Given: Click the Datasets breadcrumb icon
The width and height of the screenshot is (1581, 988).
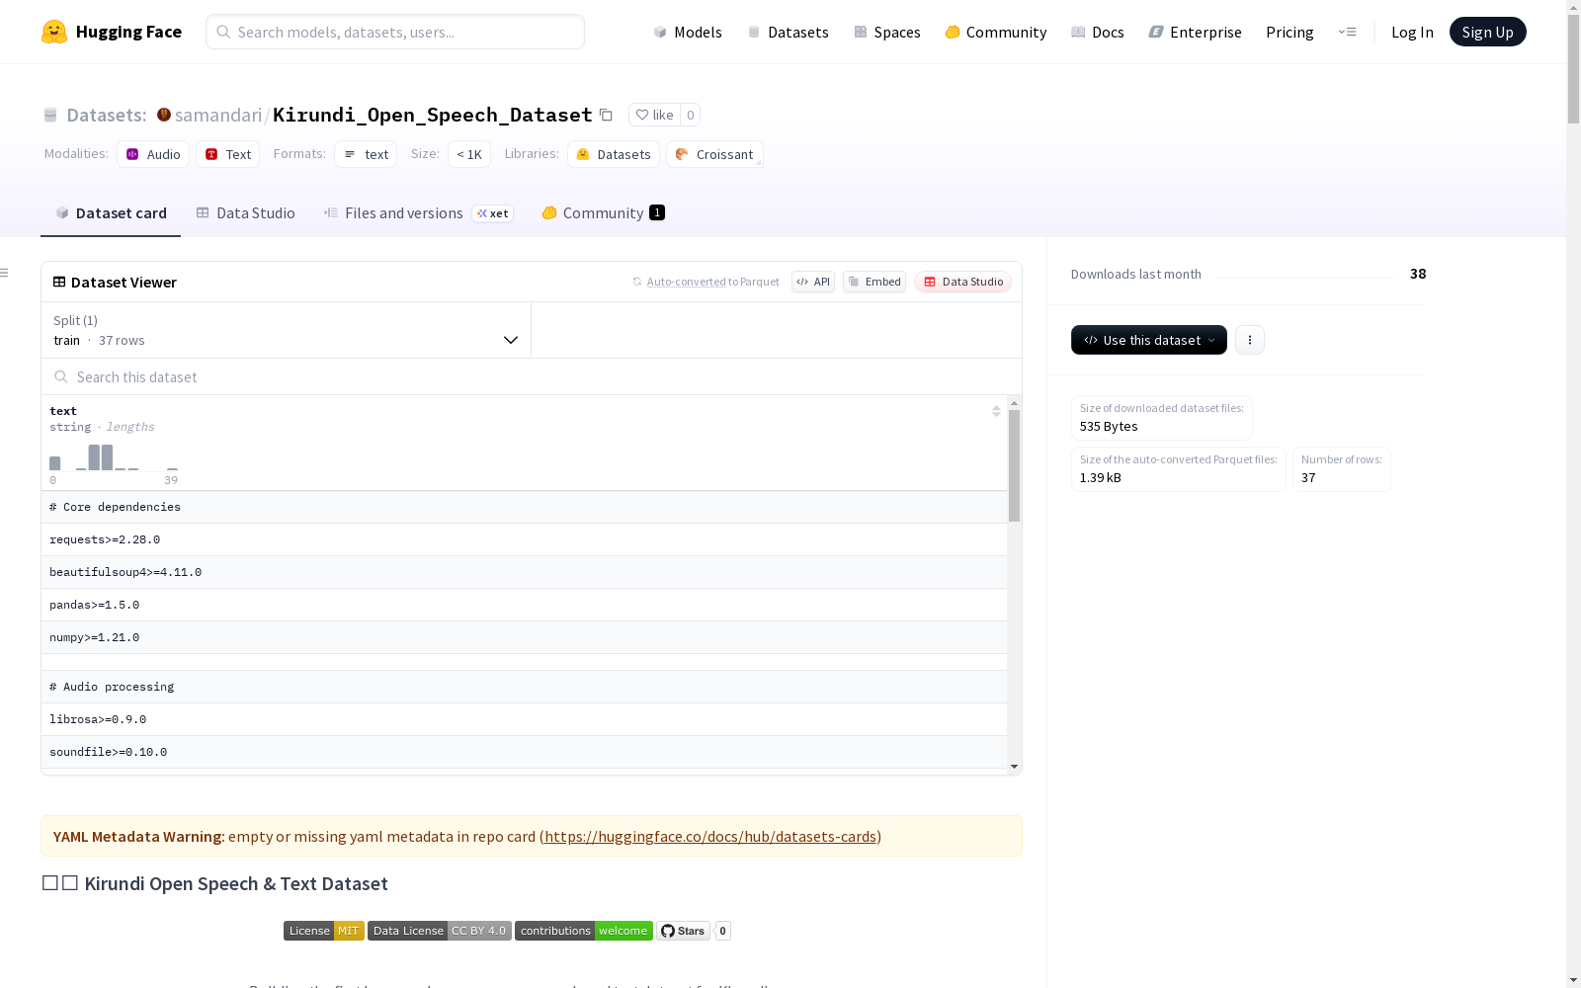Looking at the screenshot, I should 50,115.
